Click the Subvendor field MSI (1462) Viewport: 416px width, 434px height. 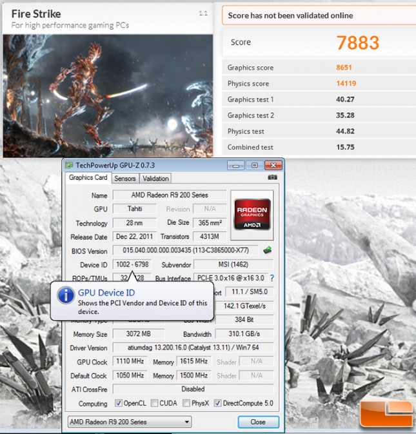(233, 264)
